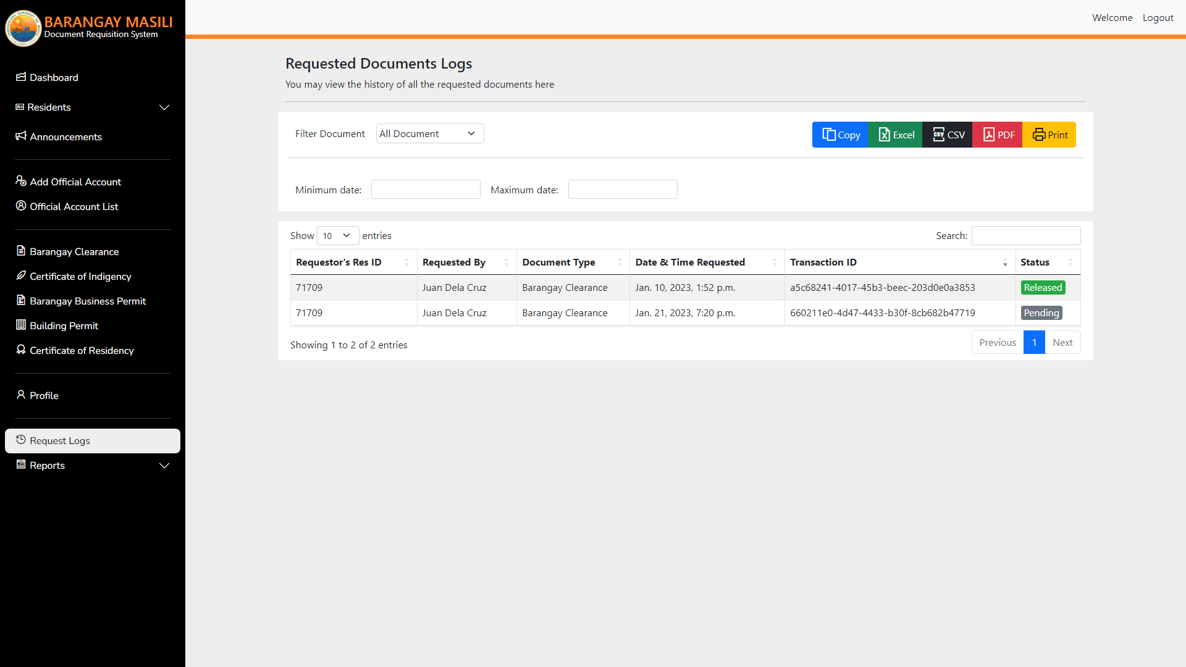The width and height of the screenshot is (1186, 667).
Task: Click the Request Logs clock history icon
Action: point(21,440)
